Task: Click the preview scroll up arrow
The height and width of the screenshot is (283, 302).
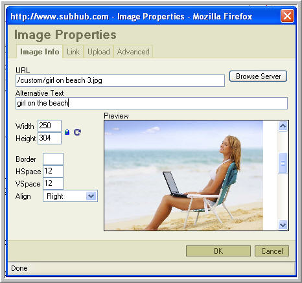Action: (283, 126)
